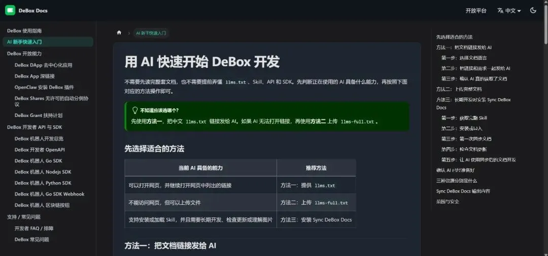Jump to 第二步：安装或导入 outline entry
Image resolution: width=548 pixels, height=256 pixels.
click(462, 129)
